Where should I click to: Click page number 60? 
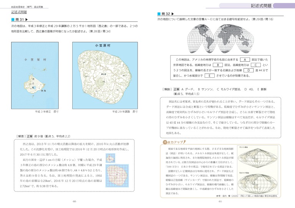point(74,201)
